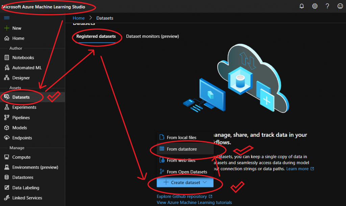Click the Create dataset button
Screen dimensions: 346x206
[185, 182]
